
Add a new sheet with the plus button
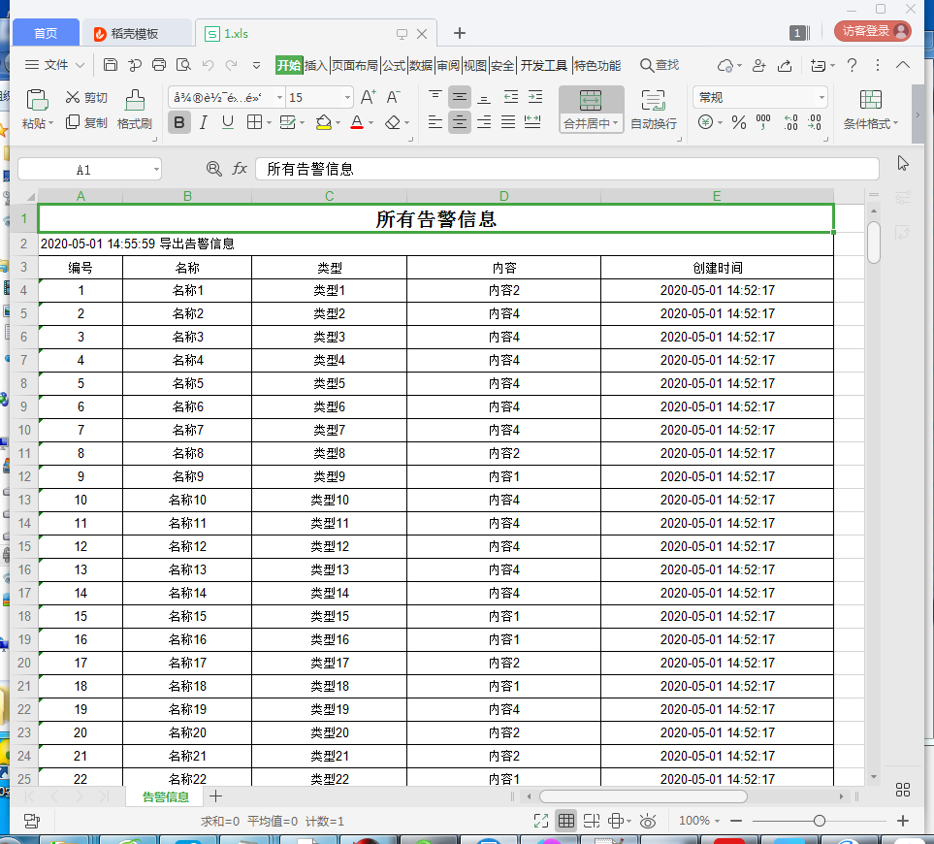coord(216,795)
